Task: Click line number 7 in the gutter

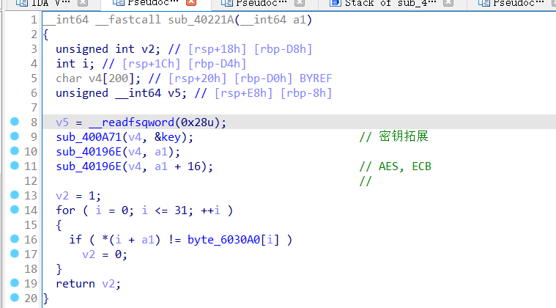Action: coord(34,108)
